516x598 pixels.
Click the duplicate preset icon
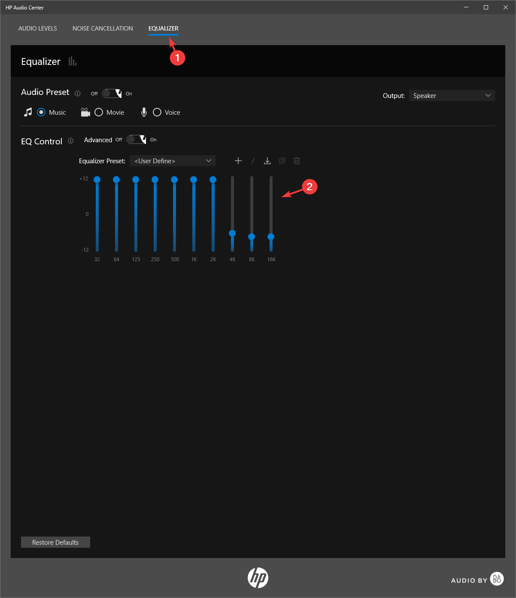point(282,161)
